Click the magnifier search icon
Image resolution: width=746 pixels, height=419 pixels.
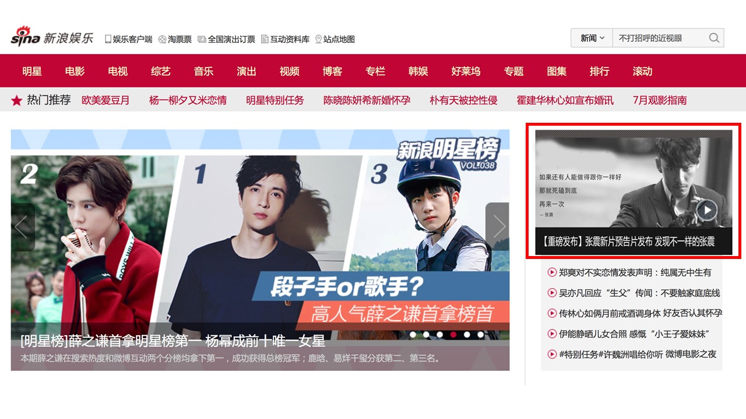pos(714,38)
